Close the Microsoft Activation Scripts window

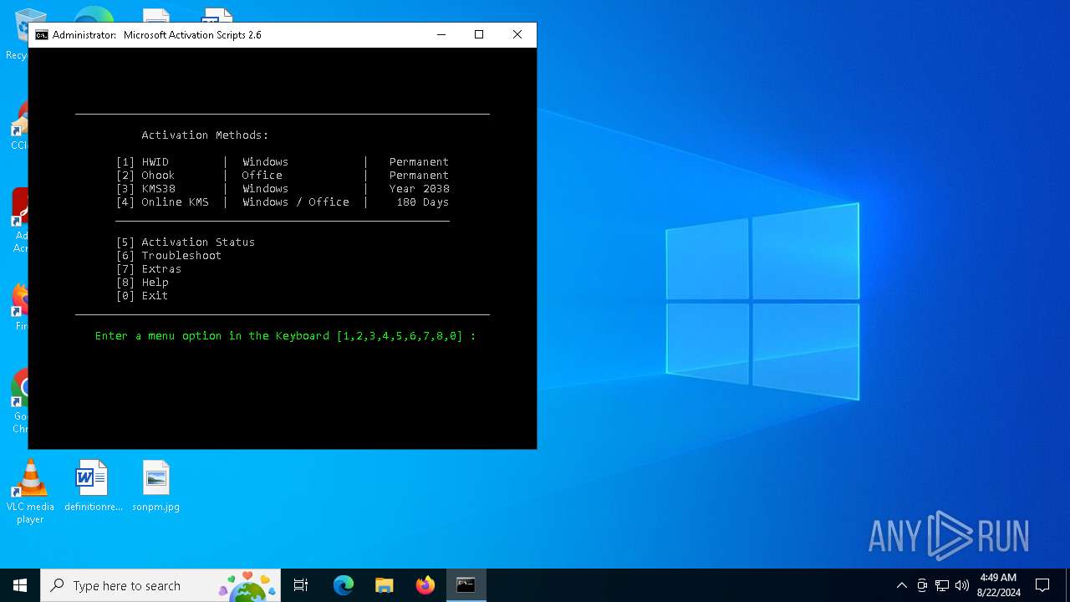pyautogui.click(x=517, y=35)
